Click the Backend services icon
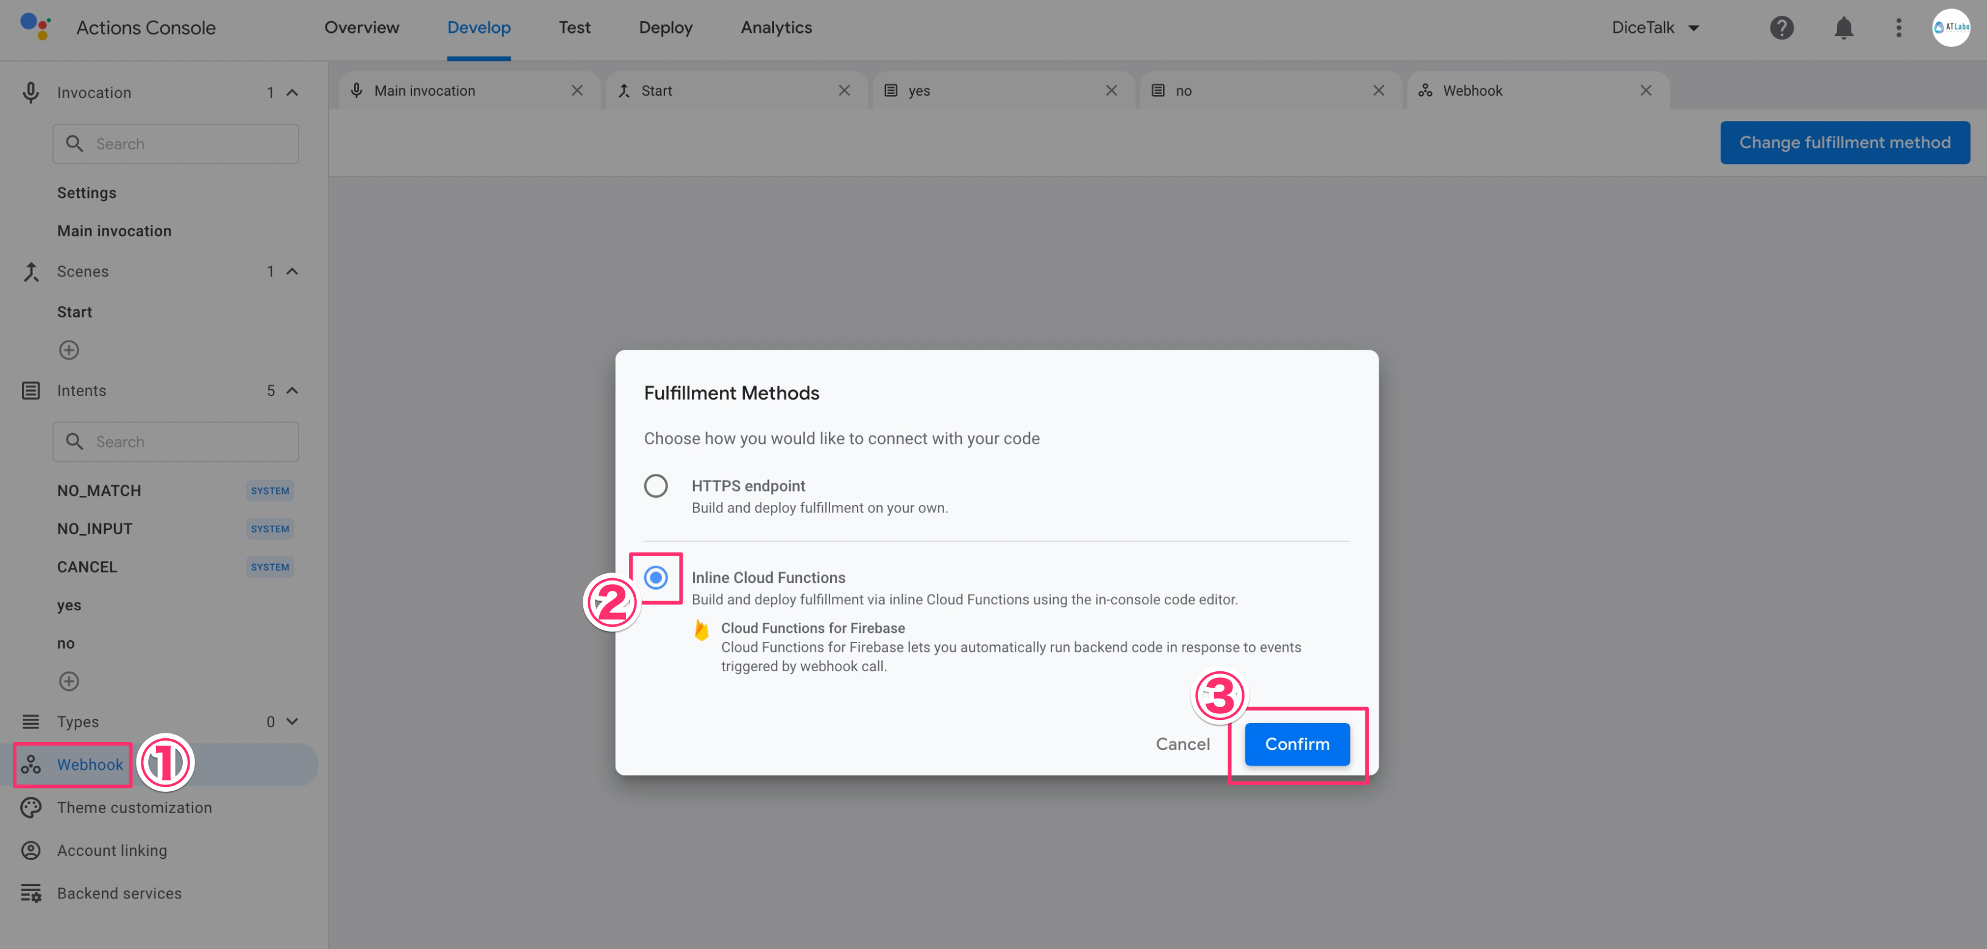This screenshot has width=1987, height=949. [x=31, y=894]
